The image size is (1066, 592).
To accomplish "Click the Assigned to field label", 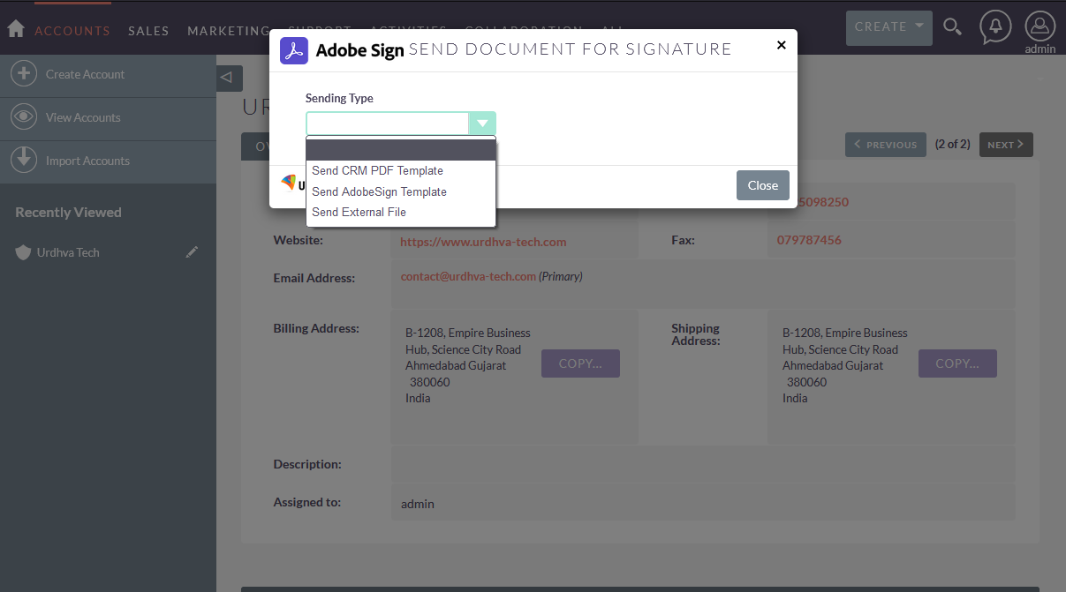I will pyautogui.click(x=307, y=502).
